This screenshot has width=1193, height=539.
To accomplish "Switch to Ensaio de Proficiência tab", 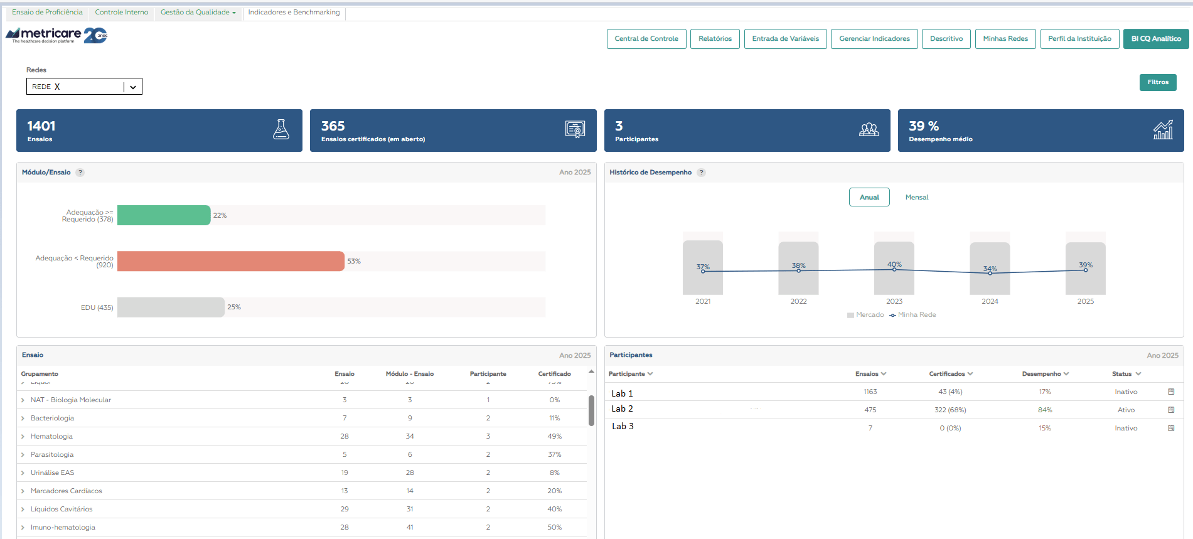I will click(x=47, y=13).
